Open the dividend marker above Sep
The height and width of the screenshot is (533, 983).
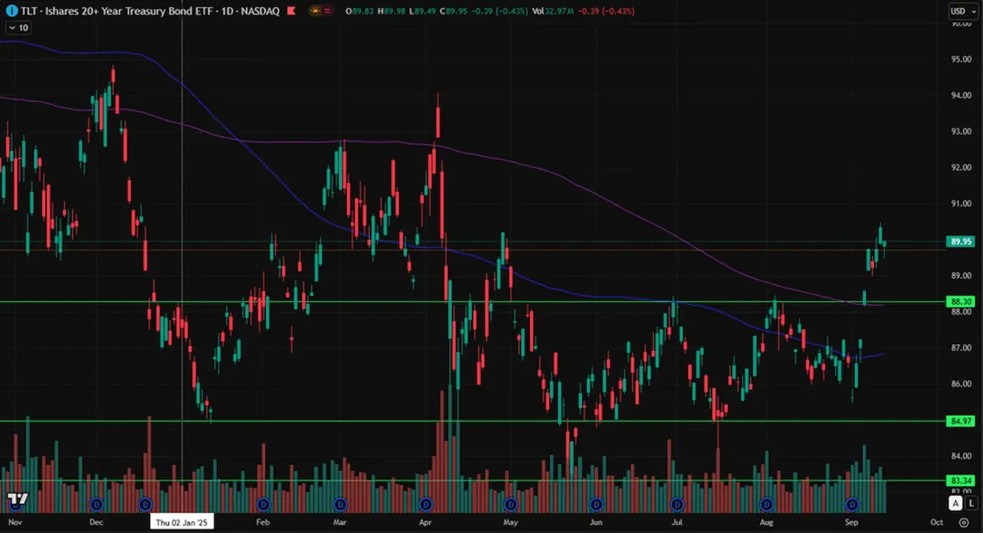[x=852, y=504]
